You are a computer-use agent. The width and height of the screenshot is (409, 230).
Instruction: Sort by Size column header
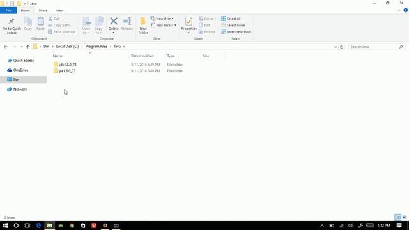coord(206,56)
